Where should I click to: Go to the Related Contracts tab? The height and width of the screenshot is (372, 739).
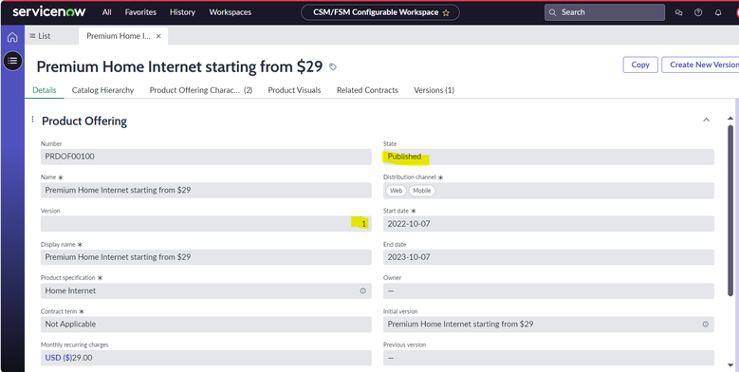tap(367, 90)
